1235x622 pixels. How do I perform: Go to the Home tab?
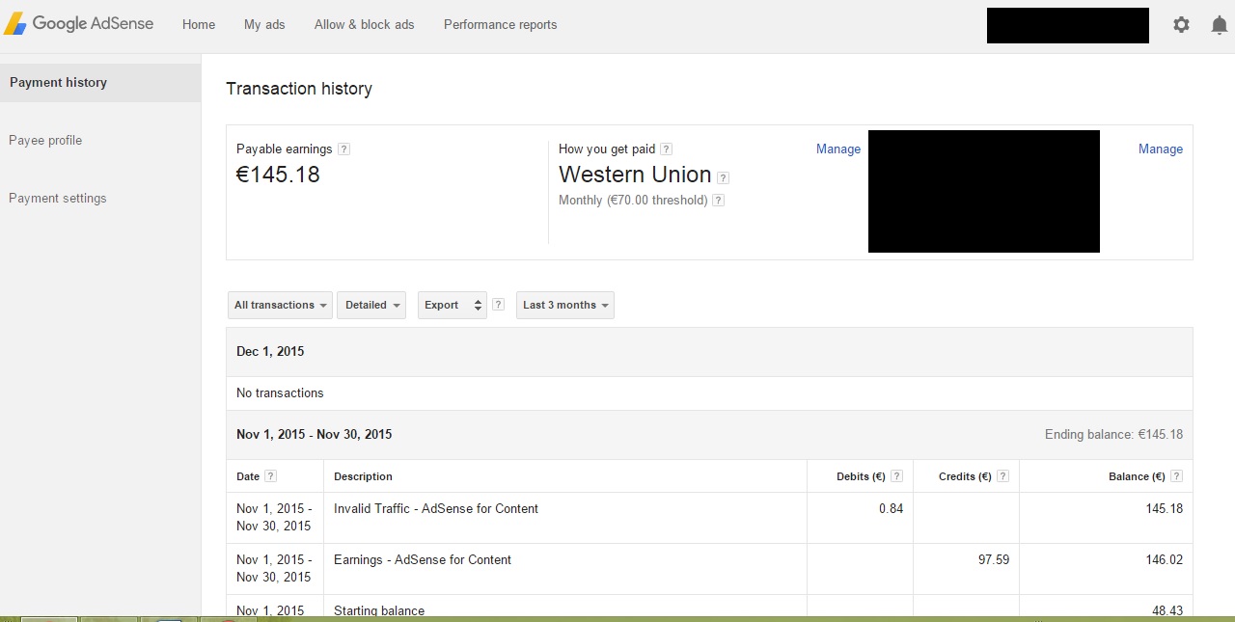pyautogui.click(x=199, y=25)
